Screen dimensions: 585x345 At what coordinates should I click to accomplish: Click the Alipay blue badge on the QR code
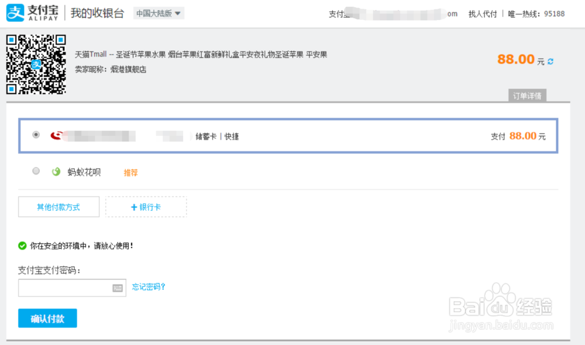[36, 66]
